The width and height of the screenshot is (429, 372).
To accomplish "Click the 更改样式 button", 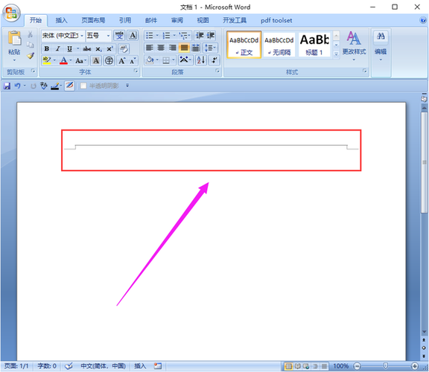I will point(354,46).
